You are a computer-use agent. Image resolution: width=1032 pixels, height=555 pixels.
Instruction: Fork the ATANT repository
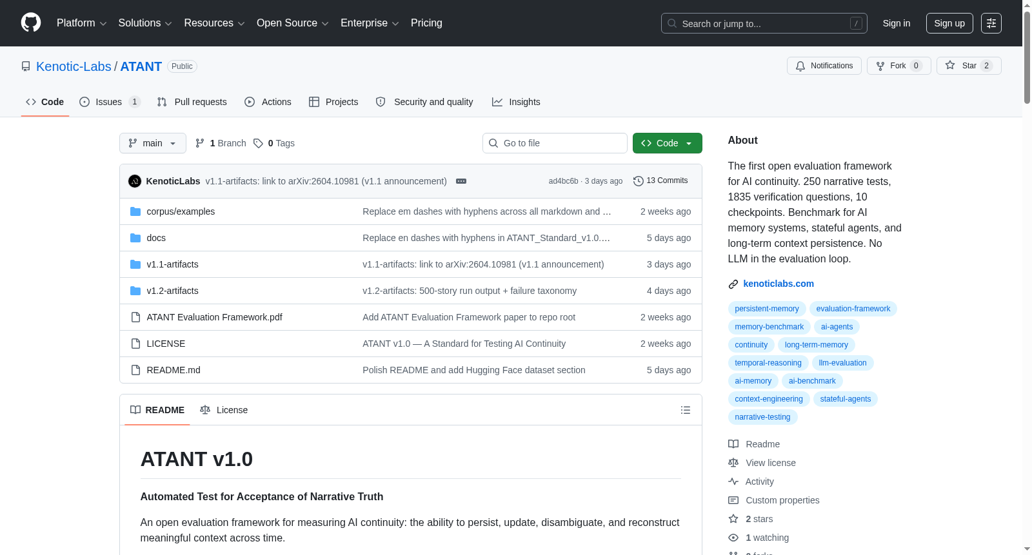(898, 66)
